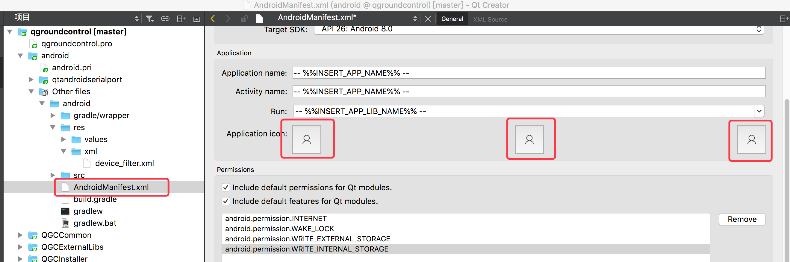The height and width of the screenshot is (262, 790).
Task: Collapse the android folder under Other files
Action: coord(42,103)
